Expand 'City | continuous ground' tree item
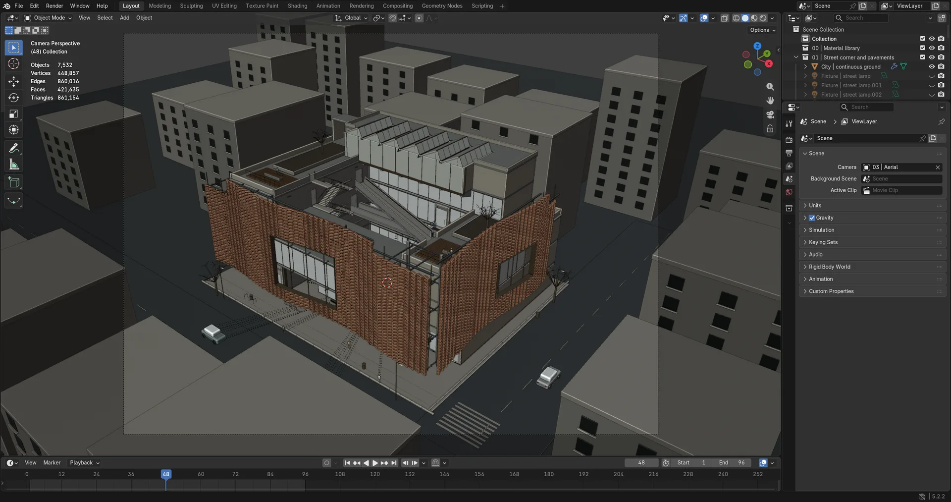Screen dimensions: 951x502 pyautogui.click(x=805, y=67)
